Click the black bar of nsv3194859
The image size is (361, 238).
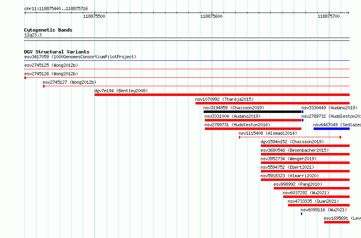[x=253, y=112]
